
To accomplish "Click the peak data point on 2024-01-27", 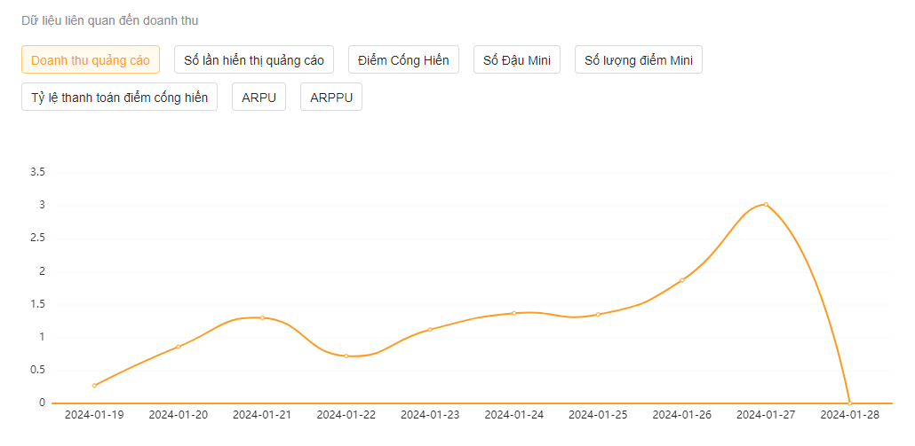I will (x=766, y=205).
